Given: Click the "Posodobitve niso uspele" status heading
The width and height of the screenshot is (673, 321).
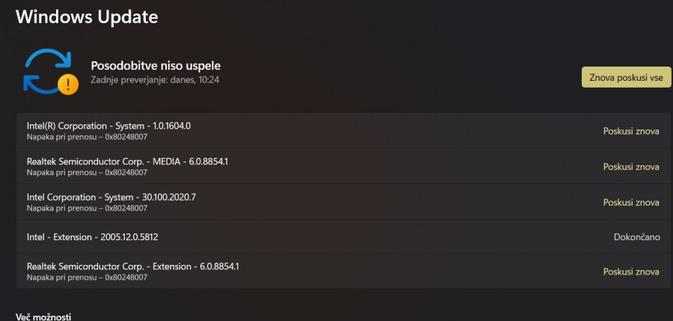Looking at the screenshot, I should point(156,66).
